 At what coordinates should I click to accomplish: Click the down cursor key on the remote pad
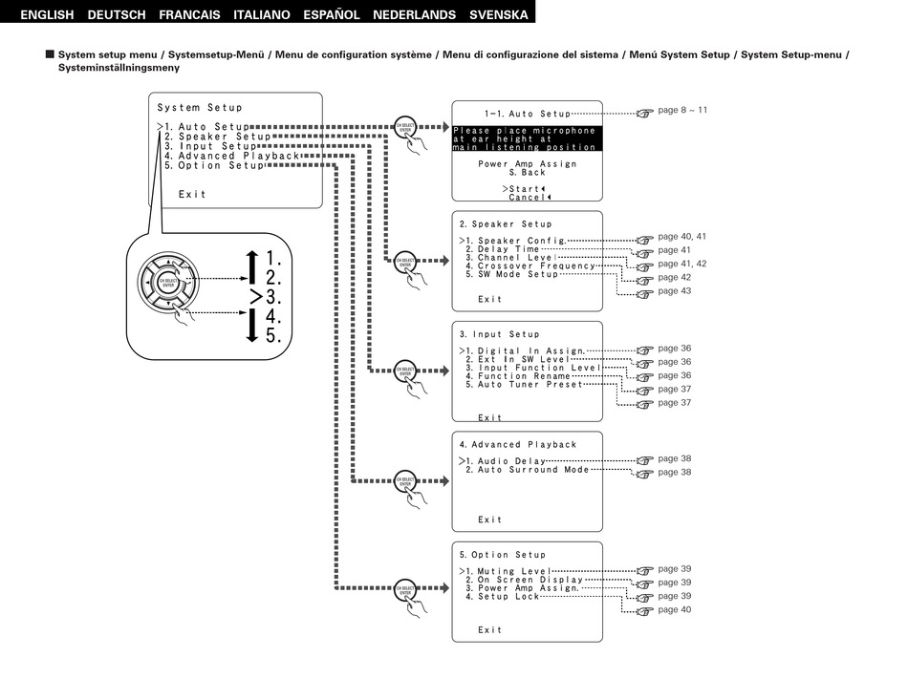coord(168,303)
